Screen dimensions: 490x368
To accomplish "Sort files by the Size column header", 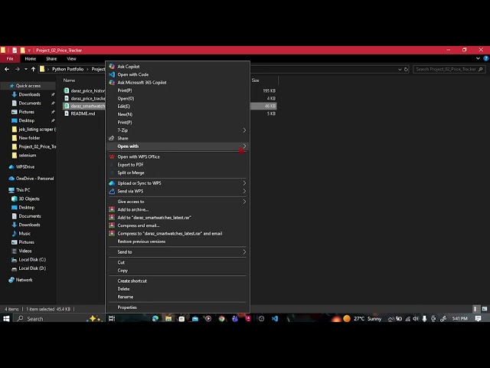I will pos(255,80).
